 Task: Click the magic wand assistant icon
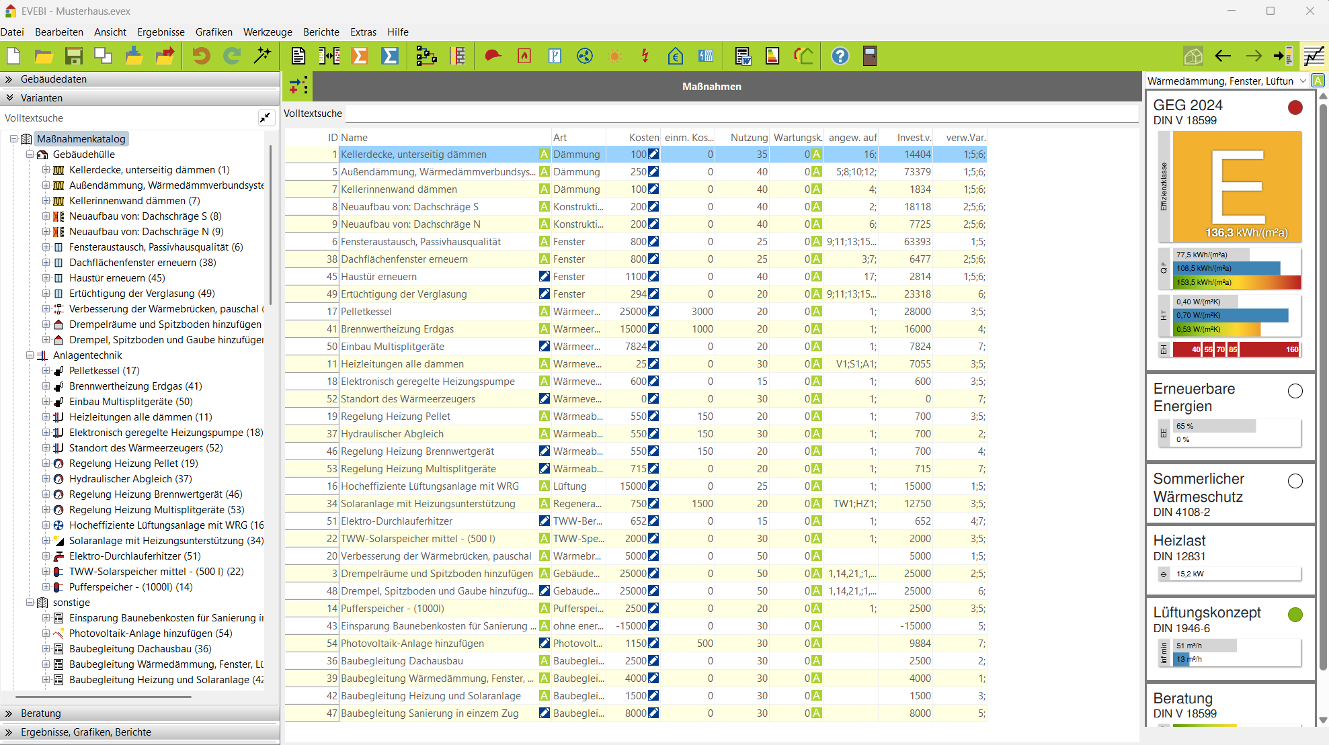tap(262, 56)
